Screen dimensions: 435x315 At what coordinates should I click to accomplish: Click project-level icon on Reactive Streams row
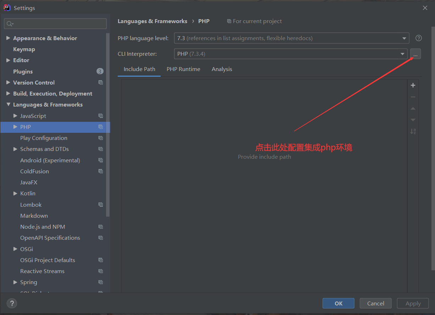[101, 271]
